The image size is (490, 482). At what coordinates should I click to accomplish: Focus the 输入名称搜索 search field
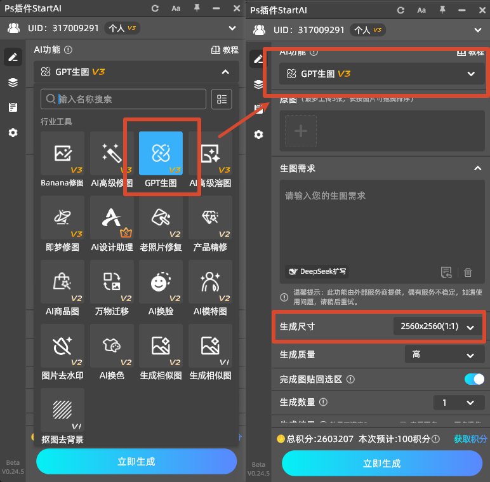(x=123, y=99)
